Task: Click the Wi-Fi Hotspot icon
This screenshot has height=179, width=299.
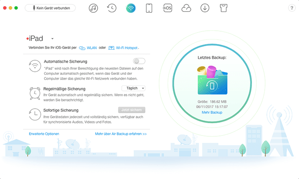Action: tap(111, 48)
